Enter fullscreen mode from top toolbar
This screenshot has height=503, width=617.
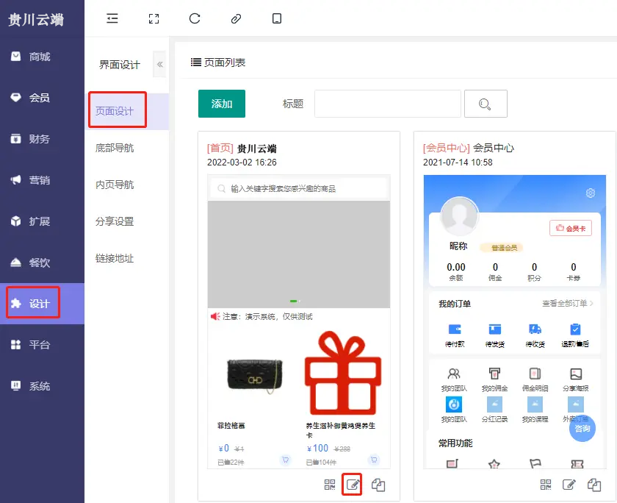coord(154,18)
